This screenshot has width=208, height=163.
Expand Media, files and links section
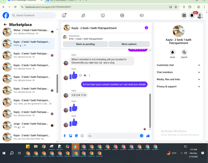coord(178,79)
